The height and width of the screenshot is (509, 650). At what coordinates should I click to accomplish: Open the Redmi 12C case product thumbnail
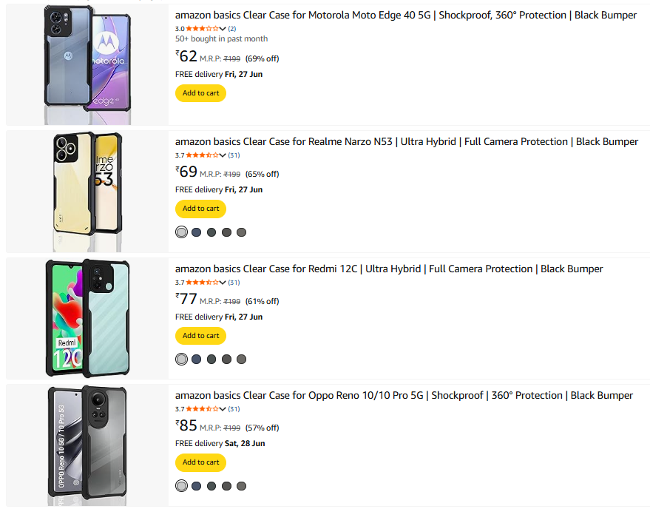87,318
